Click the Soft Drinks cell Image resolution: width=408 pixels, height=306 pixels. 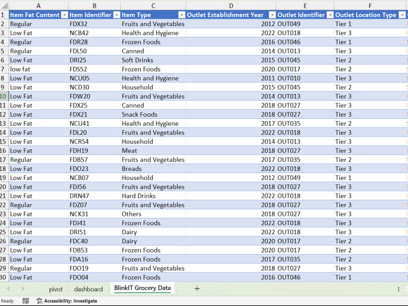tap(153, 60)
